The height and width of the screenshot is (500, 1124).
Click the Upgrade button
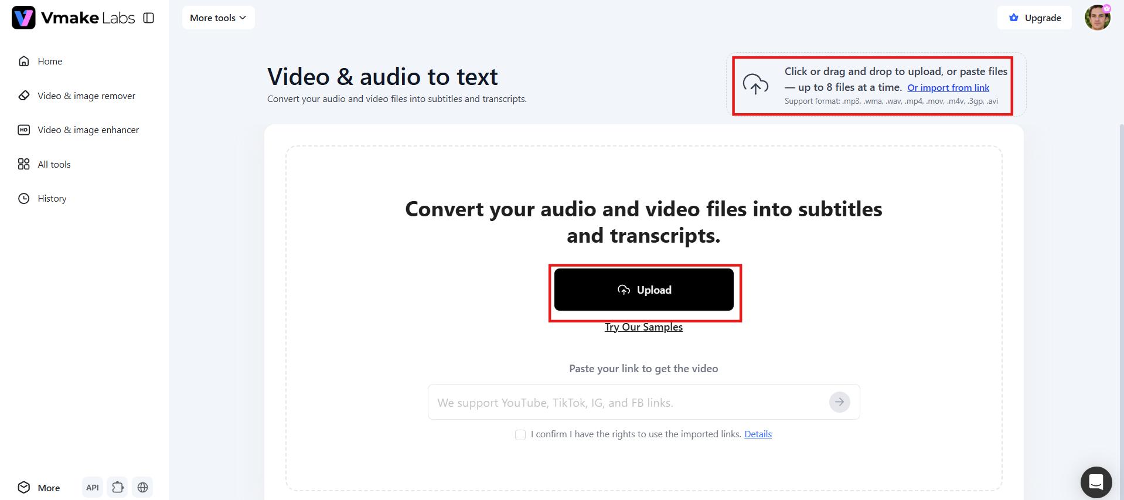click(x=1034, y=18)
